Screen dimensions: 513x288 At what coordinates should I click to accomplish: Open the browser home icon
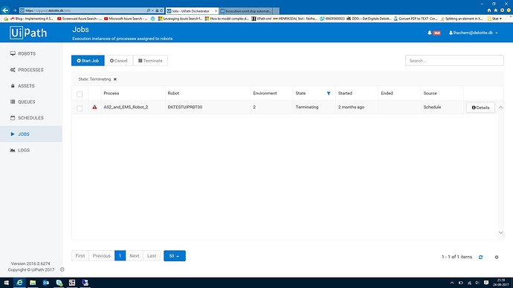[489, 10]
